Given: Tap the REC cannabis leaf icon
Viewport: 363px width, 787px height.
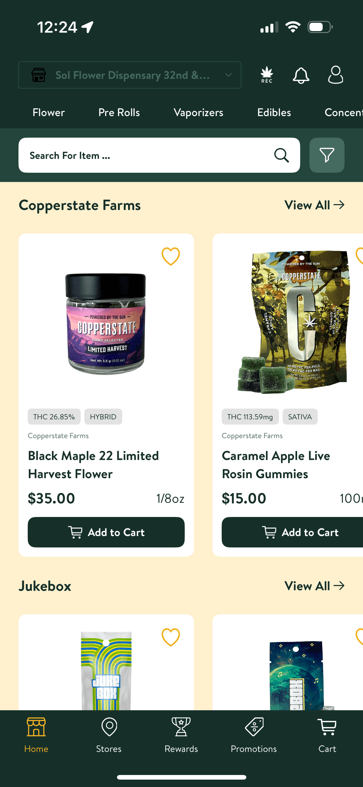Looking at the screenshot, I should 267,75.
